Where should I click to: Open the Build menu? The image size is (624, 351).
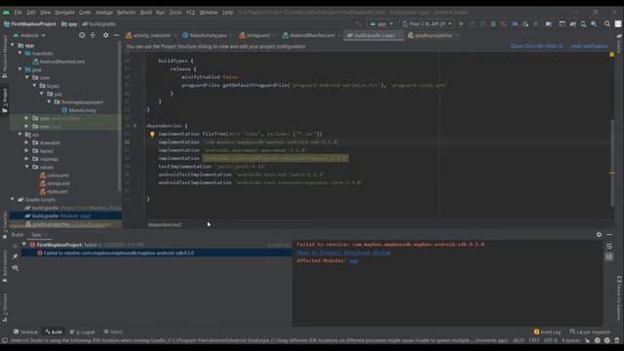[x=146, y=13]
